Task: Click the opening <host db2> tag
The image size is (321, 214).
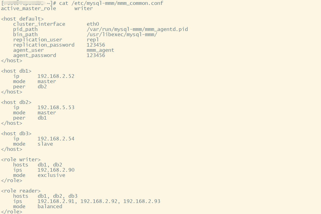Action: [16, 102]
